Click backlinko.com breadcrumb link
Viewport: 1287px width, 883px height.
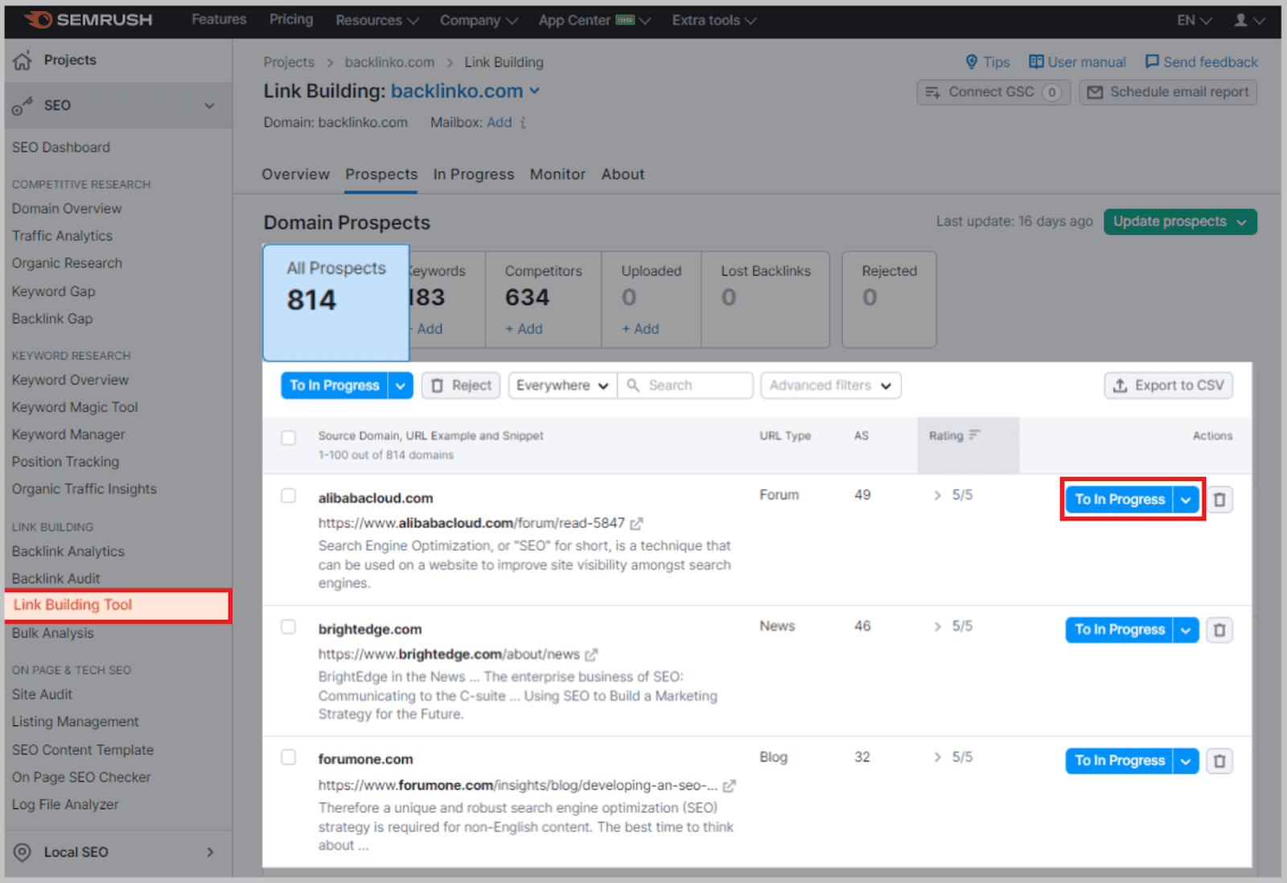(389, 63)
